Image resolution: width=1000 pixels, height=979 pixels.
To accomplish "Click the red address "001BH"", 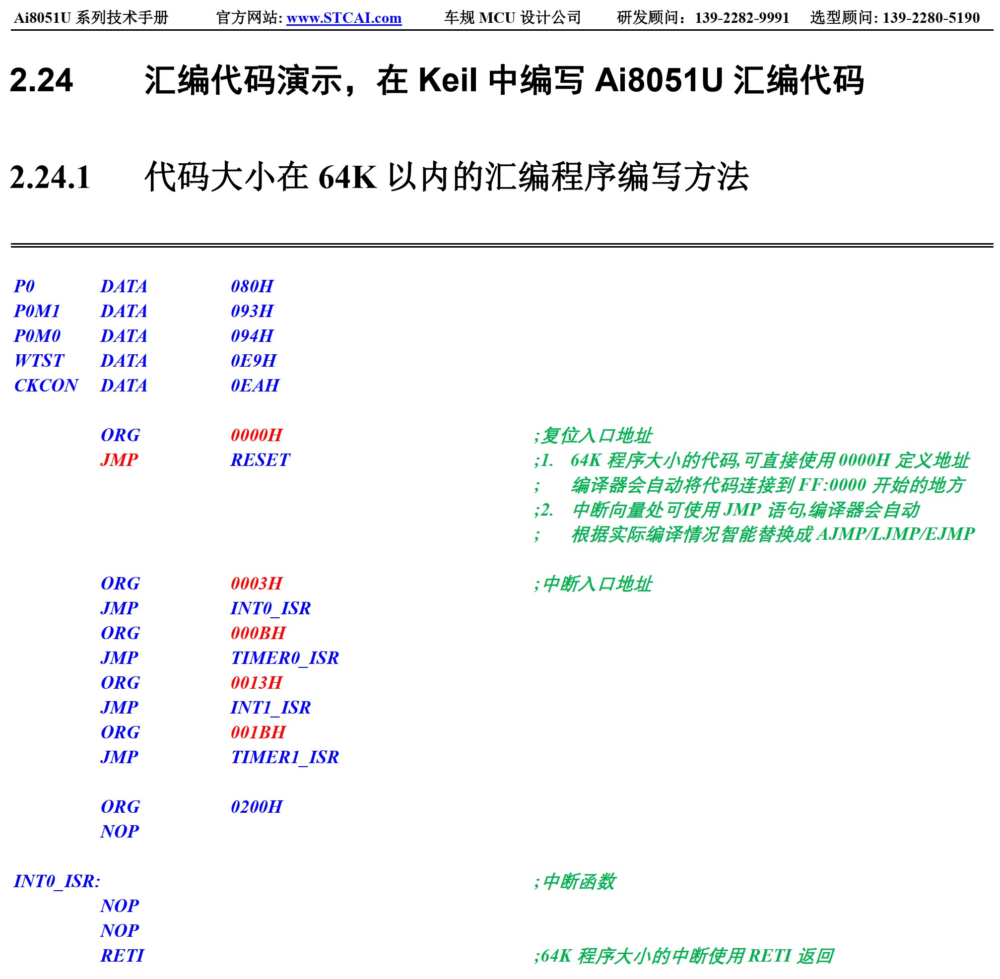I will (x=258, y=732).
